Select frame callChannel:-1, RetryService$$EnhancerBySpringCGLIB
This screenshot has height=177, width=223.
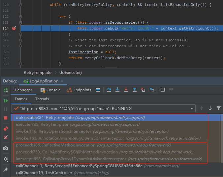point(115,166)
